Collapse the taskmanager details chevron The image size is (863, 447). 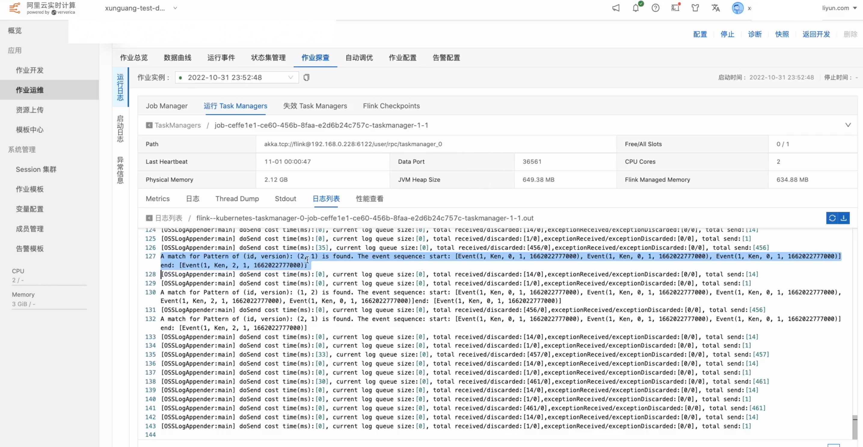click(x=848, y=125)
